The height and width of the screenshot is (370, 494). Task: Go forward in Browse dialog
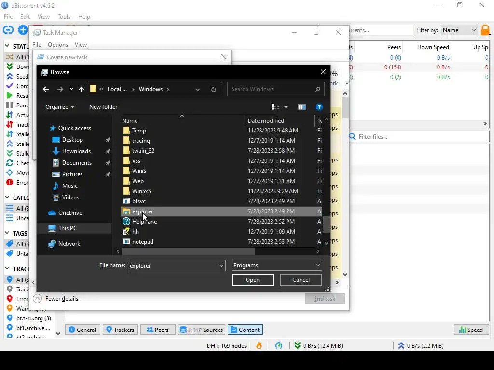tap(60, 89)
